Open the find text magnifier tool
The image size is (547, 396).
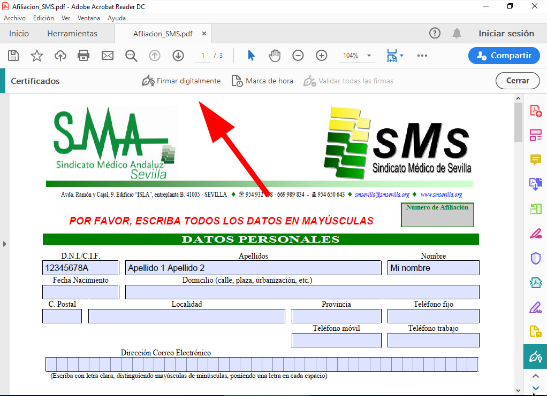131,56
